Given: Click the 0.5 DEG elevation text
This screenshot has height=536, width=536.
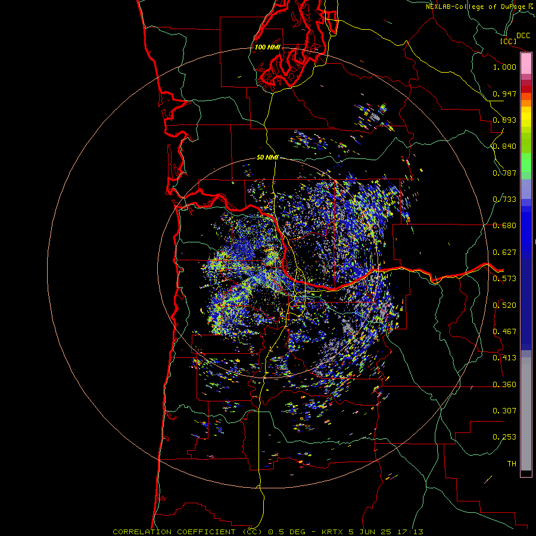Looking at the screenshot, I should 288,532.
